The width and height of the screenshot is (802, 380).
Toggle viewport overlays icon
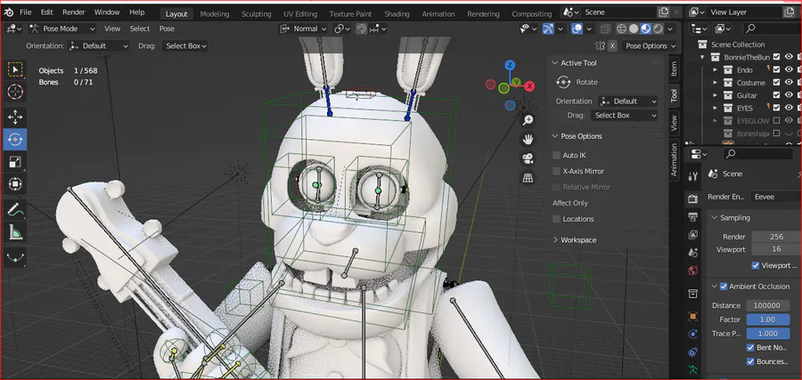[577, 29]
